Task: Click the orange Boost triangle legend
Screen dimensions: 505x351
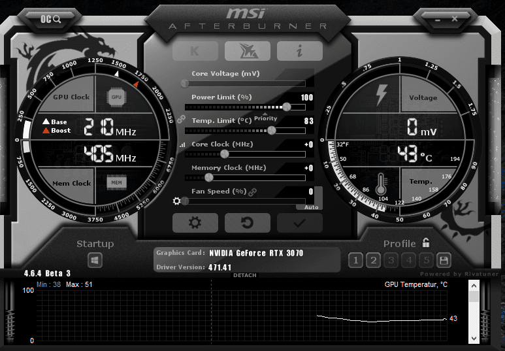Action: 46,130
